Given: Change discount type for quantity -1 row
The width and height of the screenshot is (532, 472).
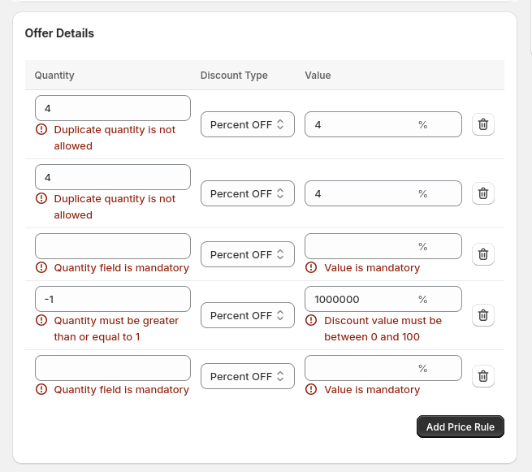Looking at the screenshot, I should coord(247,315).
